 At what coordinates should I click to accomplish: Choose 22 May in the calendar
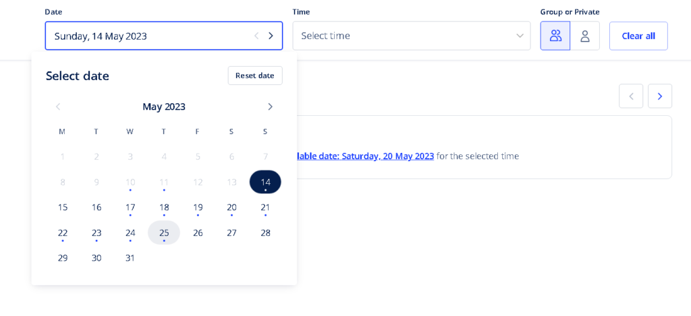(x=63, y=233)
